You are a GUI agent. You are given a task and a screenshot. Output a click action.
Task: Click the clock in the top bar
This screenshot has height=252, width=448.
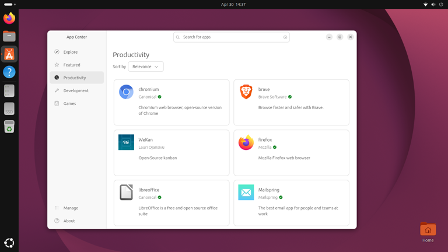233,4
